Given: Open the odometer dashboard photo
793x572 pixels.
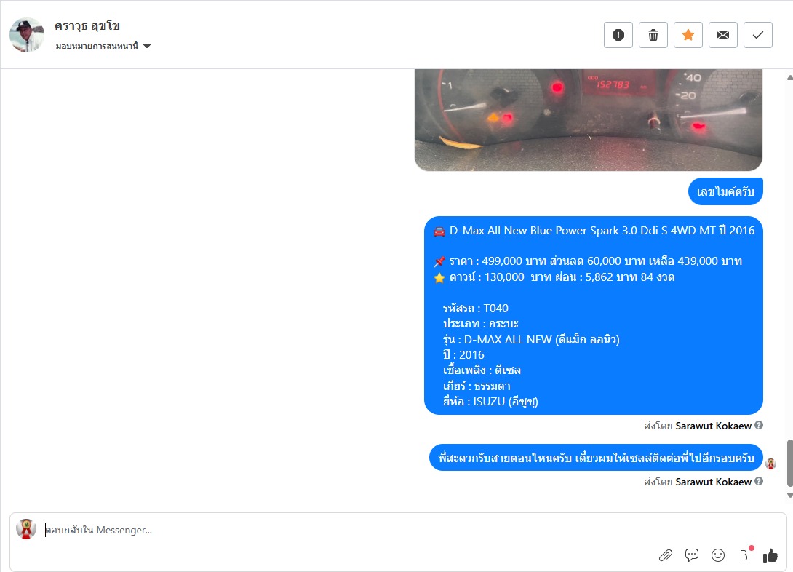Looking at the screenshot, I should 588,120.
